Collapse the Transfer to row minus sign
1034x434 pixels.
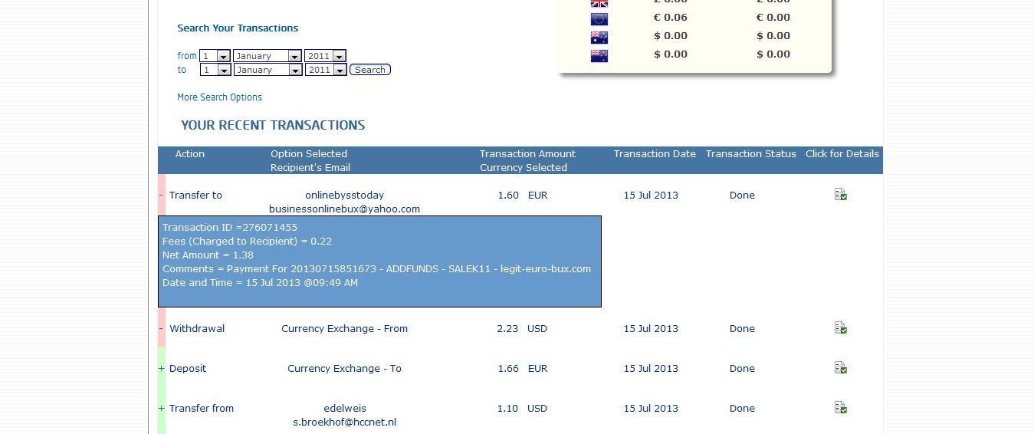point(161,195)
